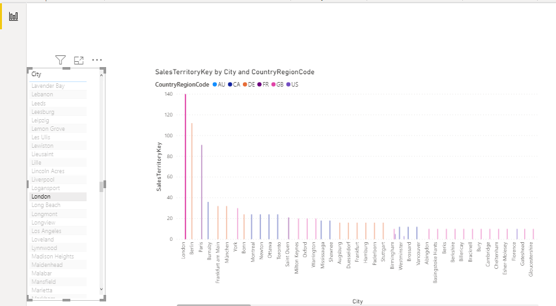The height and width of the screenshot is (306, 556).
Task: Click the chart title SalesTerritoryKey by City
Action: [x=235, y=72]
